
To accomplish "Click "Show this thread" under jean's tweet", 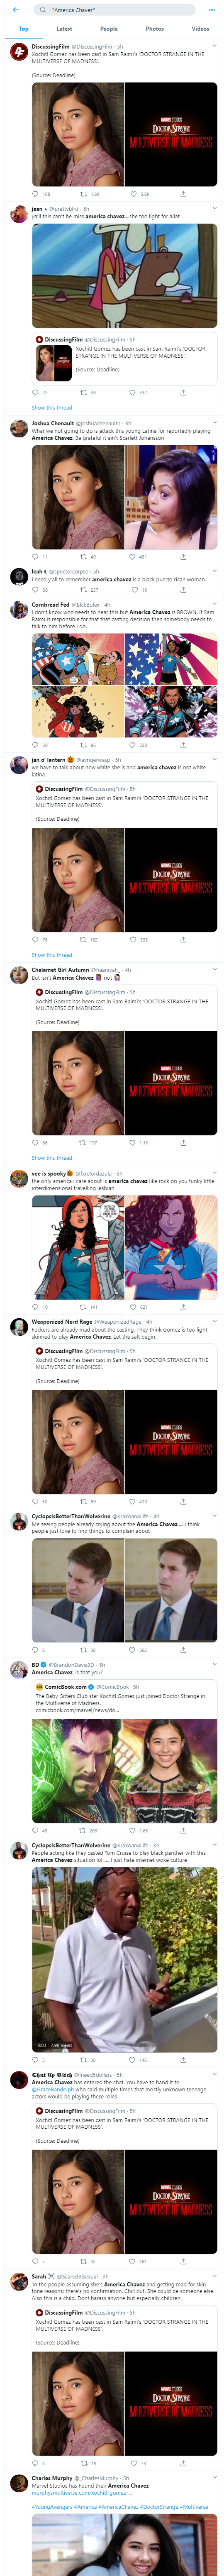I will 51,407.
